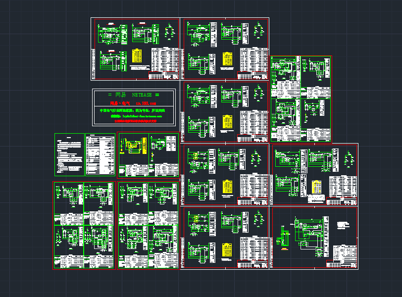Viewport: 402px width, 297px height.
Task: Click the title block of bottom-right sheet
Action: pos(344,257)
